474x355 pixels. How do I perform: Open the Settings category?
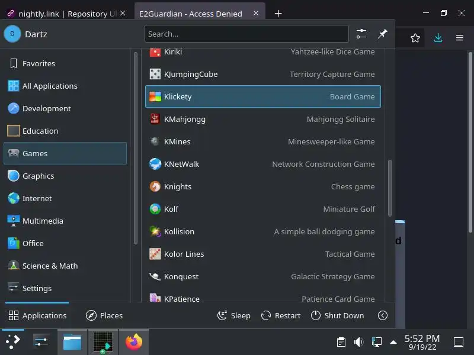[65, 288]
